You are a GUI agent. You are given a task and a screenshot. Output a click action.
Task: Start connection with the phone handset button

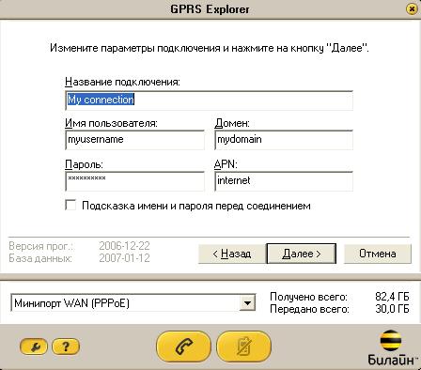(x=183, y=347)
